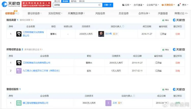The image size is (191, 109).
Task: Open the 天眼查 logo homepage link
Action: click(x=11, y=4)
